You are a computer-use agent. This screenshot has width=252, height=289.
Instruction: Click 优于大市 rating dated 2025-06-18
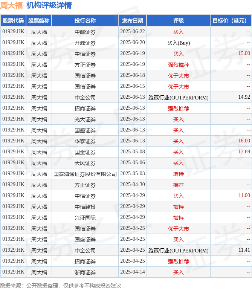(x=178, y=76)
